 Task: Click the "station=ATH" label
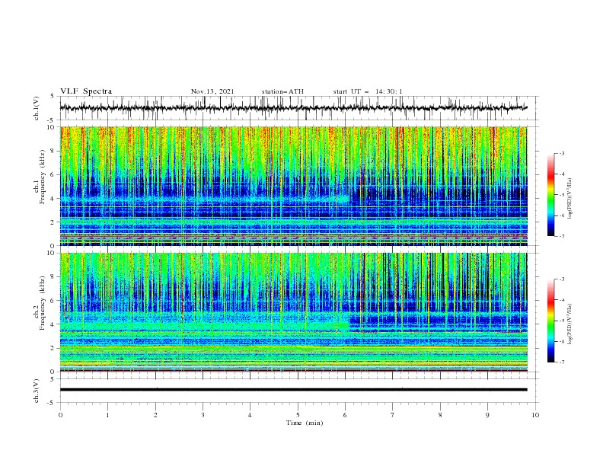pyautogui.click(x=282, y=91)
